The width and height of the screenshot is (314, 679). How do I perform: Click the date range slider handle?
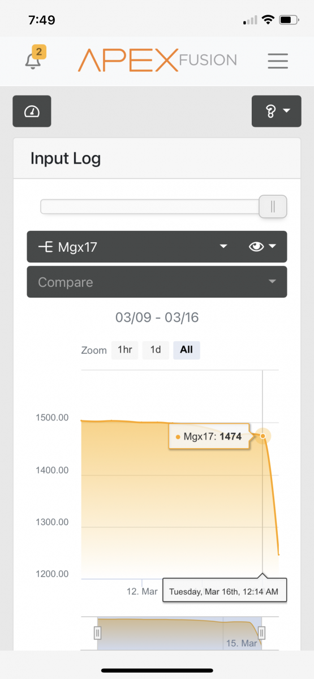point(273,207)
